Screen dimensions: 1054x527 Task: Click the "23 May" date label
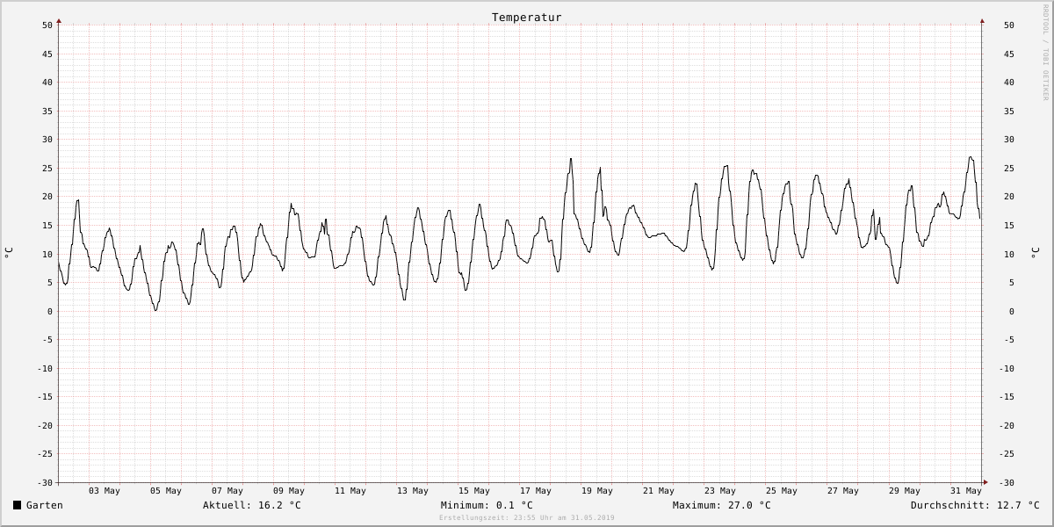pyautogui.click(x=720, y=491)
